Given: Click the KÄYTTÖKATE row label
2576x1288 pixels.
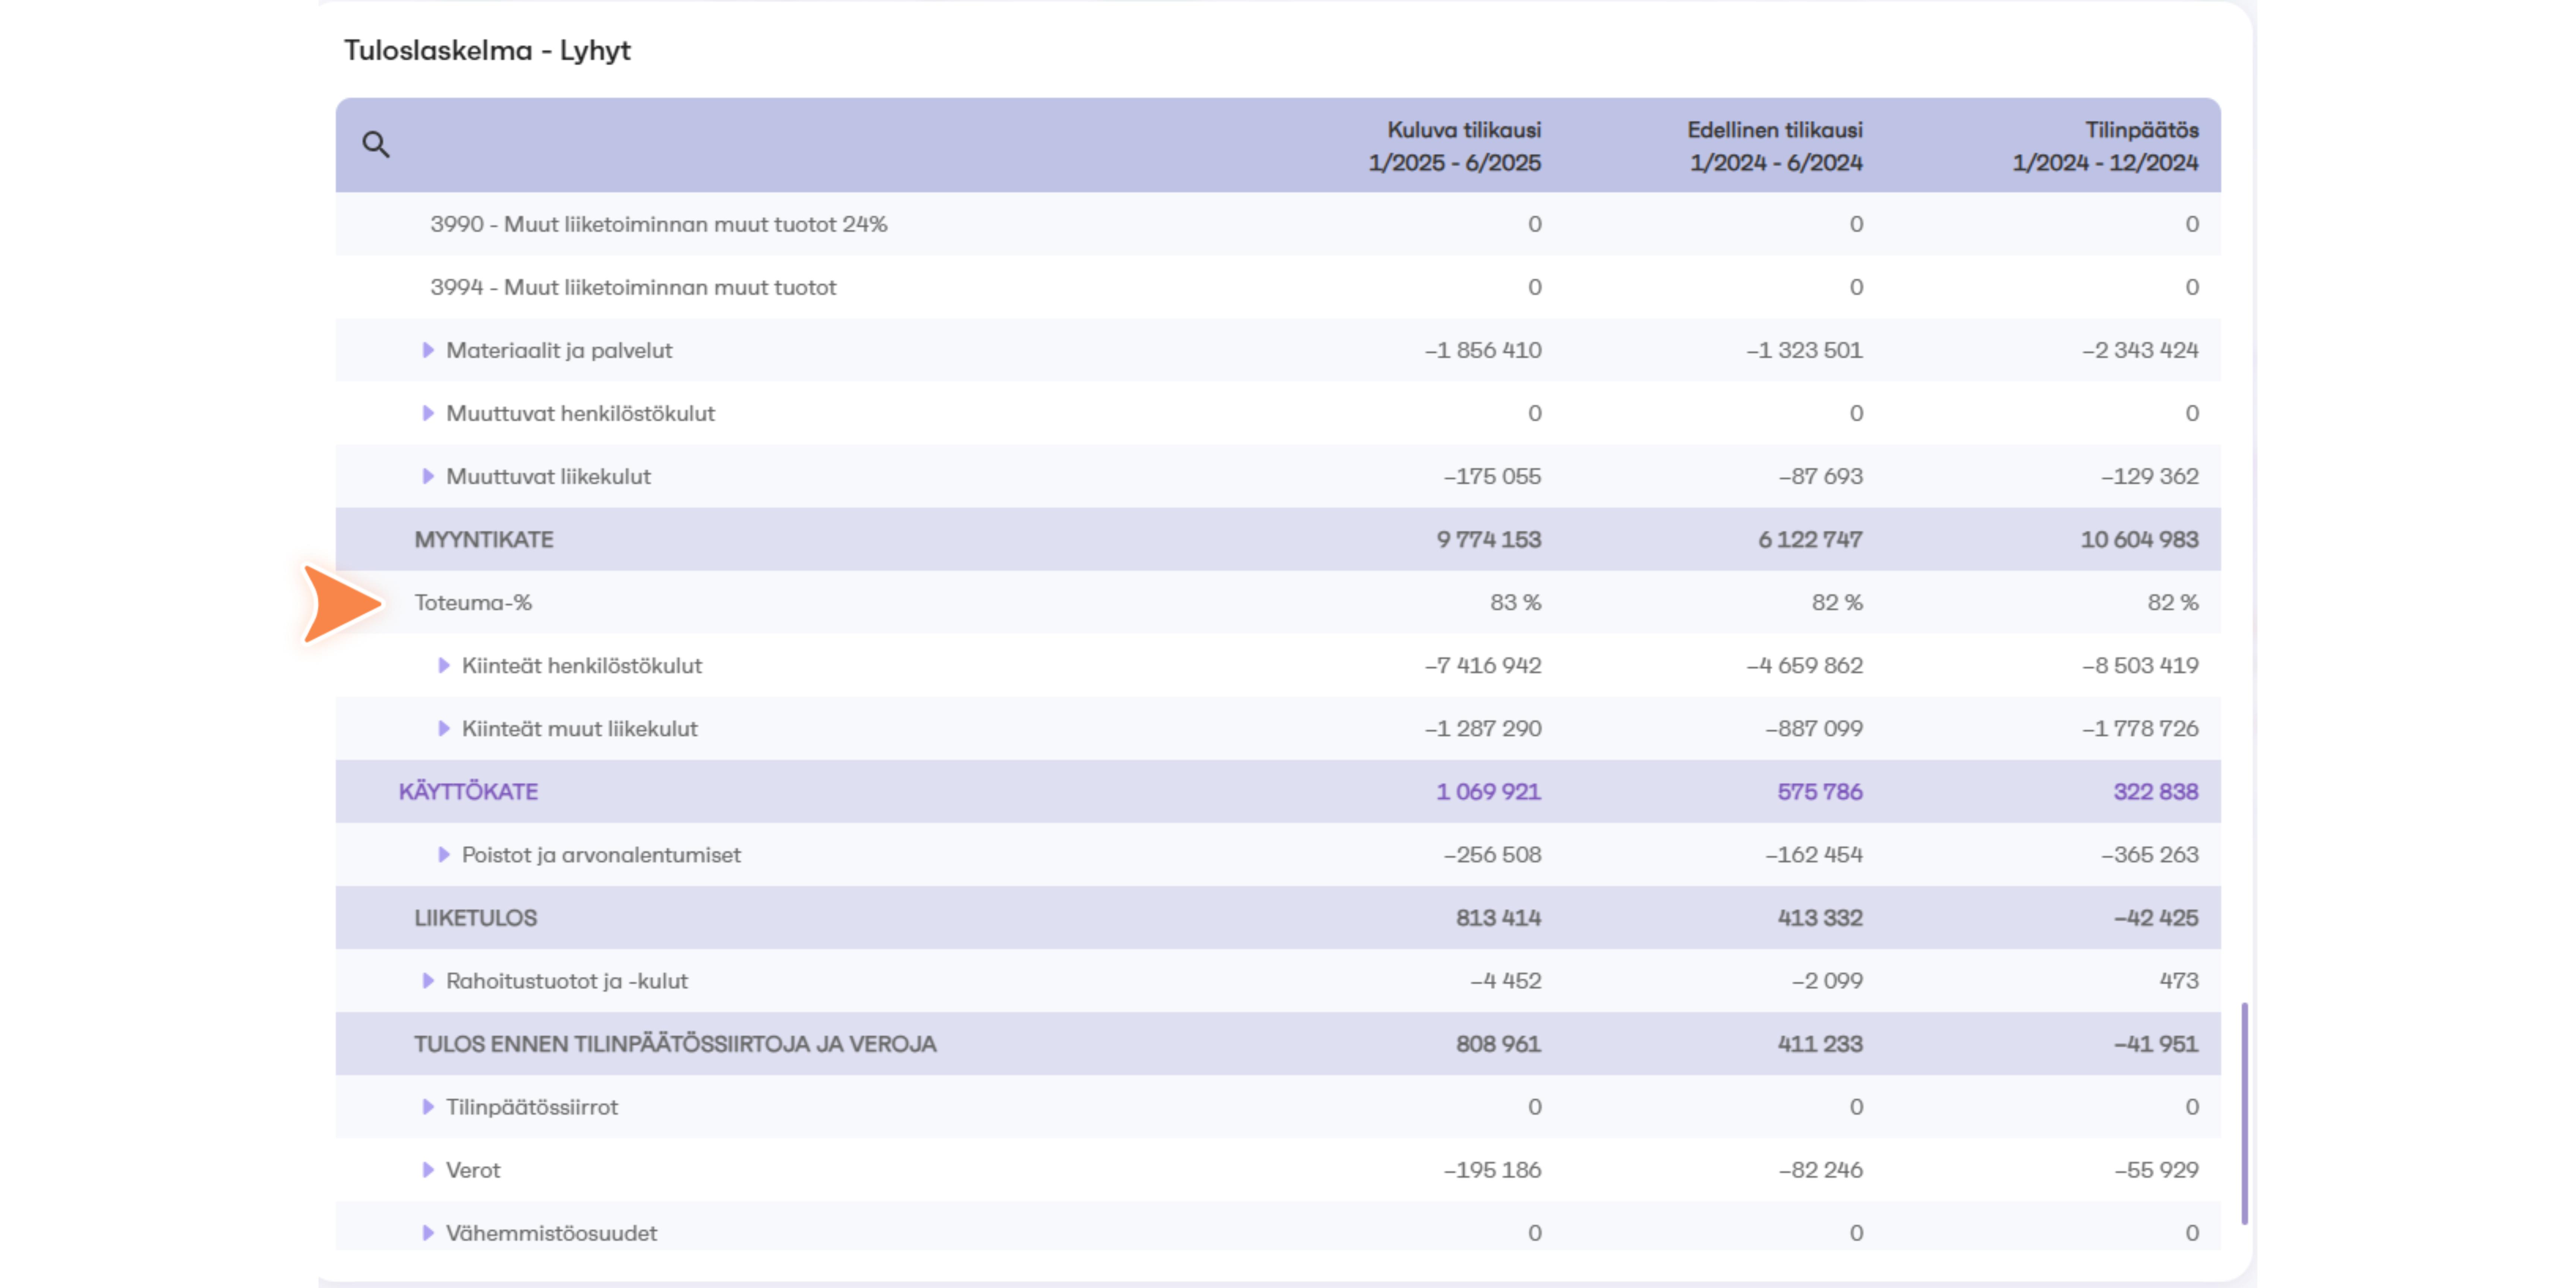Looking at the screenshot, I should click(x=468, y=791).
